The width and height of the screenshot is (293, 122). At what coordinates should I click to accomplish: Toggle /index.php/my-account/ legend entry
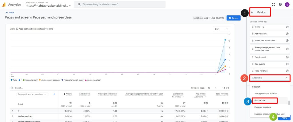49,80
